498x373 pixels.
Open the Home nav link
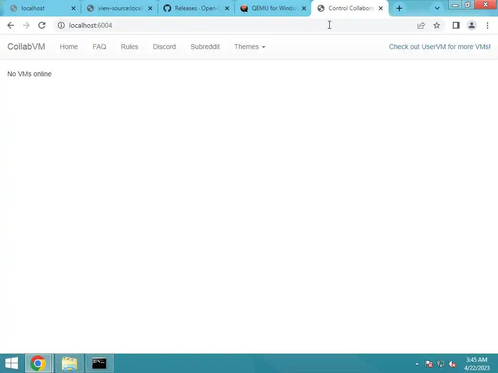(69, 47)
